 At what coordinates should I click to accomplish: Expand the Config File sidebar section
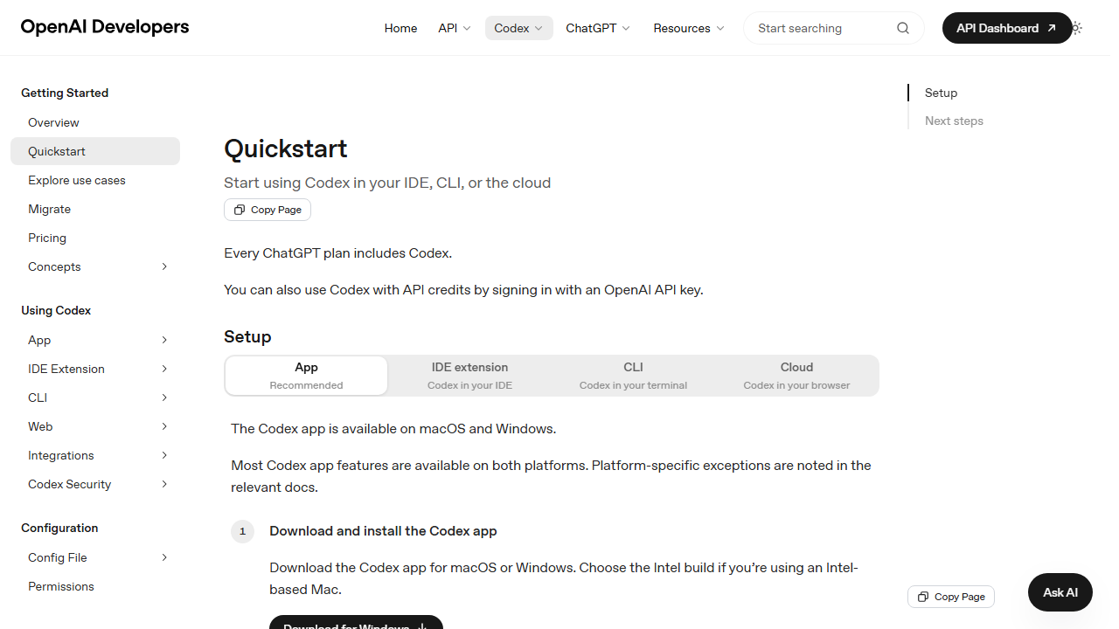point(164,557)
